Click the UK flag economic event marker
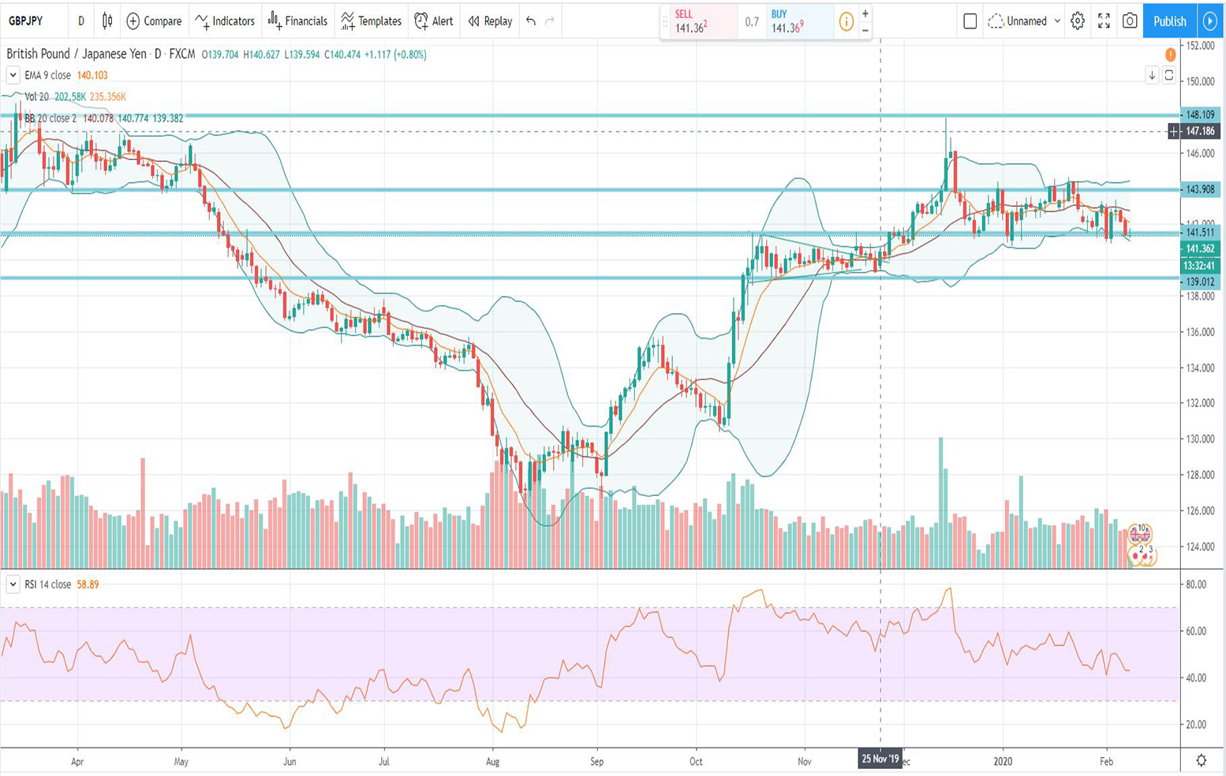 1138,535
